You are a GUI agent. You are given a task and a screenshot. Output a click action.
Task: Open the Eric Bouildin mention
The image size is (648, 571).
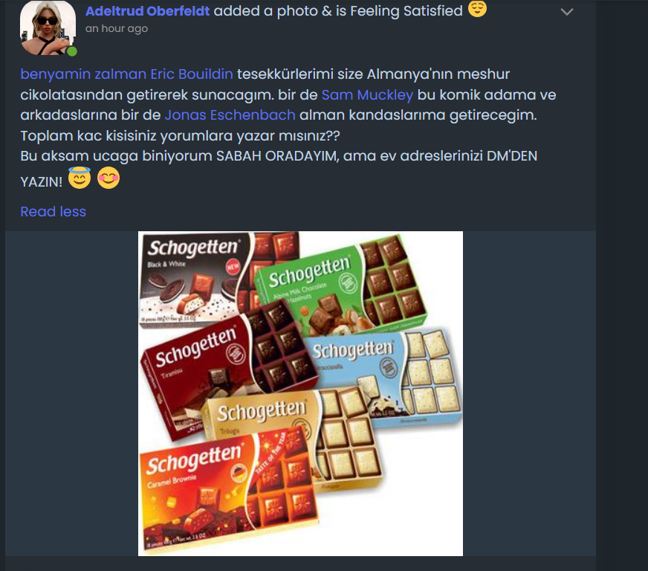point(192,74)
